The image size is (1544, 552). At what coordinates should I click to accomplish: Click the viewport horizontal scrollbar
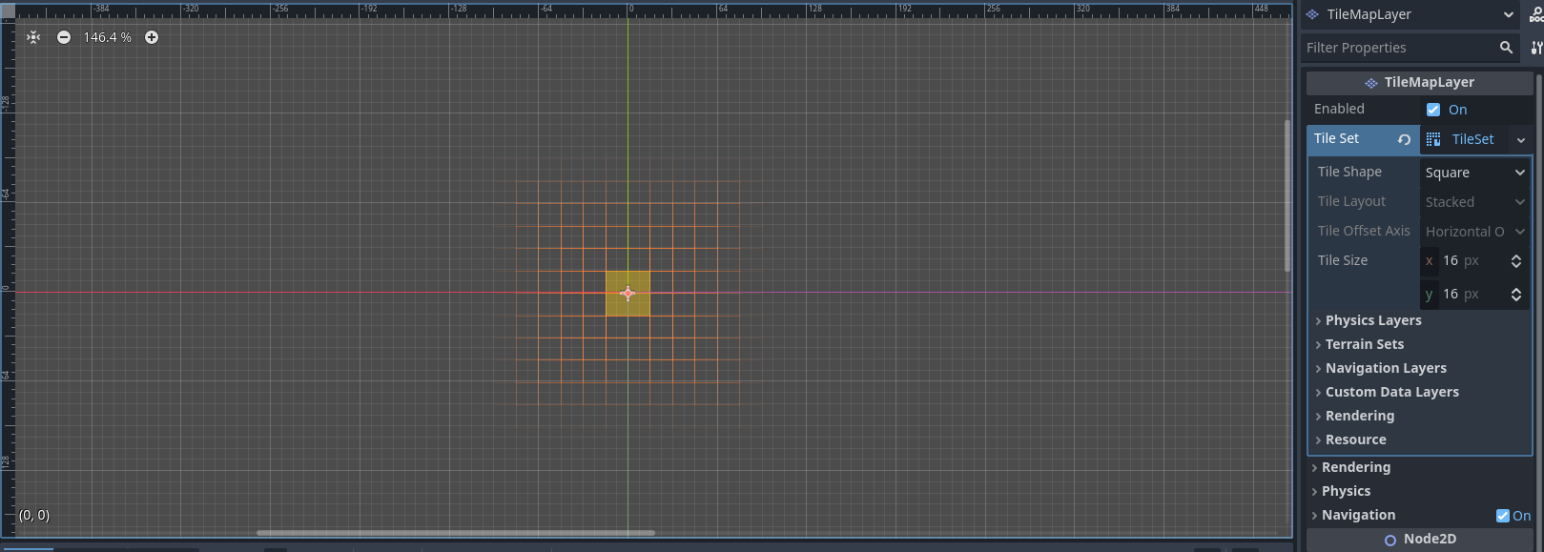[456, 533]
